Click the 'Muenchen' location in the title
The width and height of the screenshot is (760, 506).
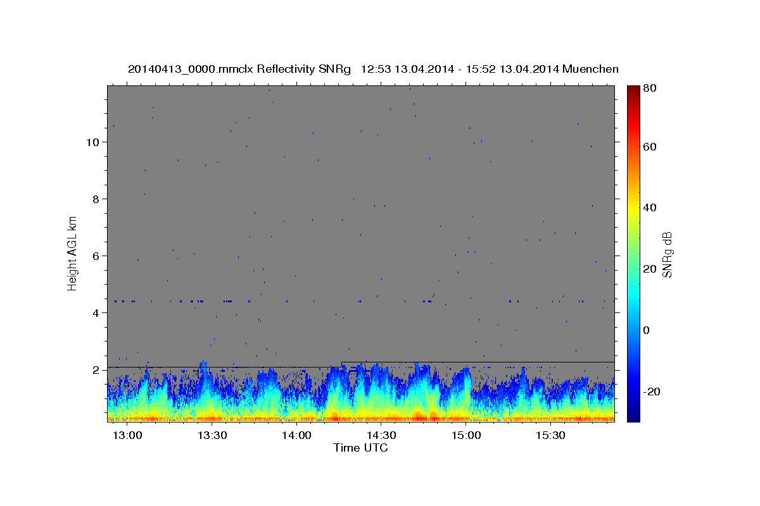click(x=590, y=69)
